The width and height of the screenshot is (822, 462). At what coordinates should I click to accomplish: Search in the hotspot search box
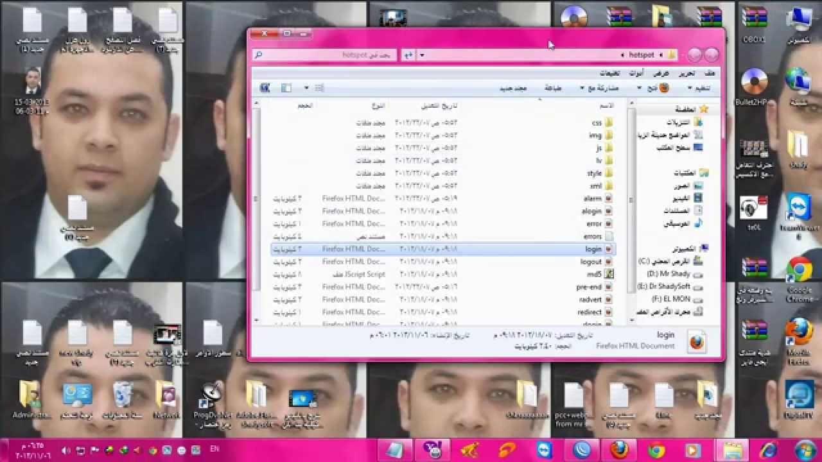click(x=326, y=55)
